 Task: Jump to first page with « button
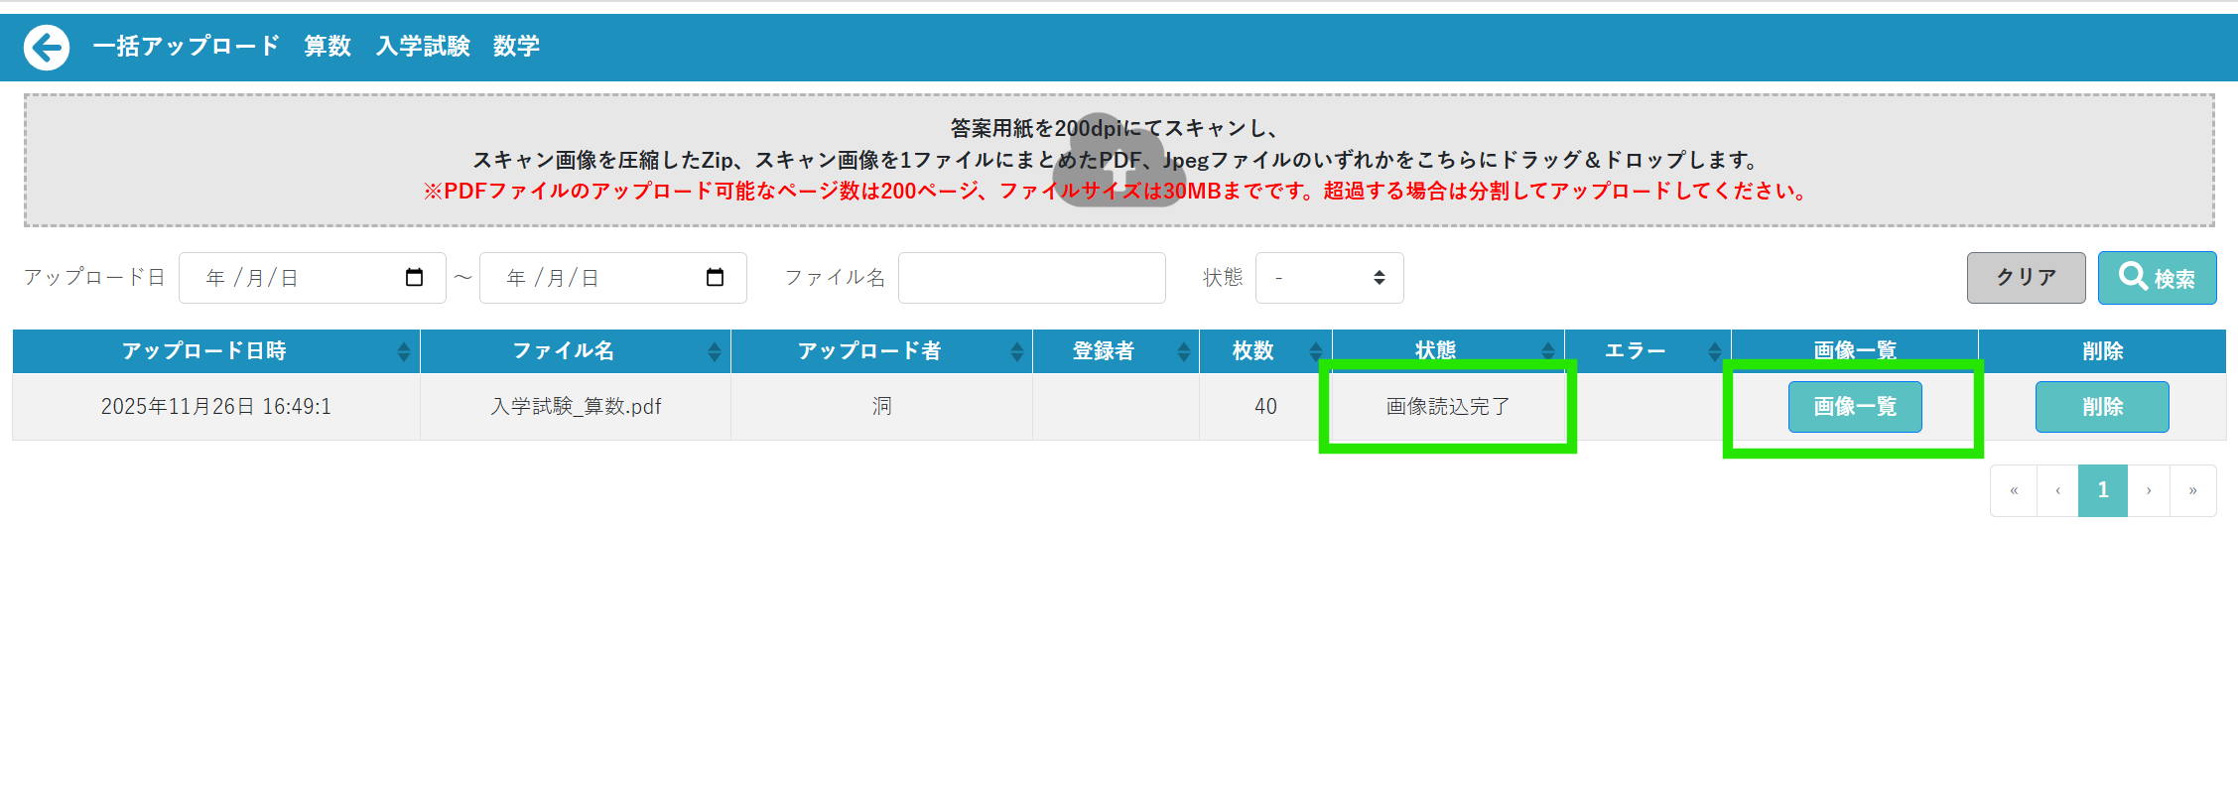point(2014,490)
